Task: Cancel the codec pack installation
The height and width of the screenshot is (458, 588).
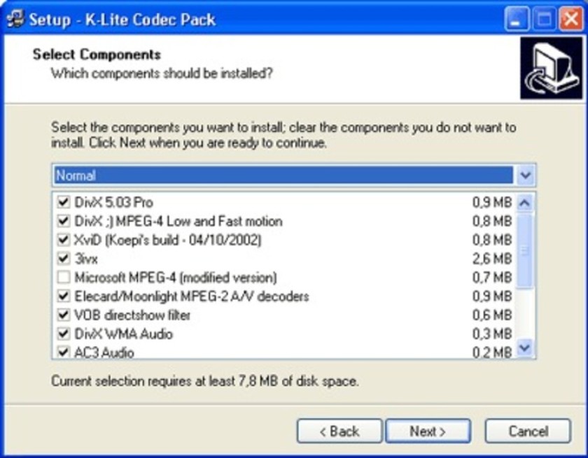Action: (x=528, y=431)
